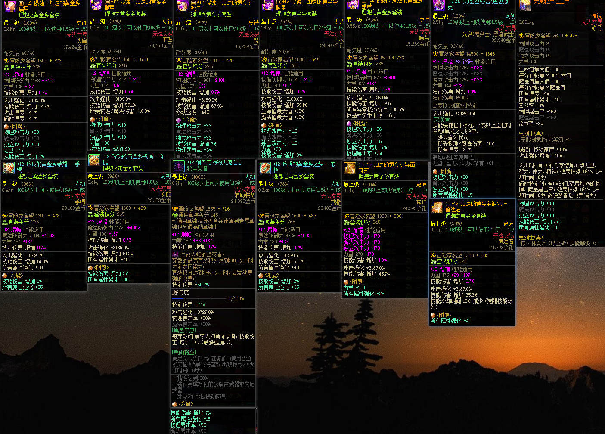Click the 黄金乡诅咒 魔法石 item icon

437,208
